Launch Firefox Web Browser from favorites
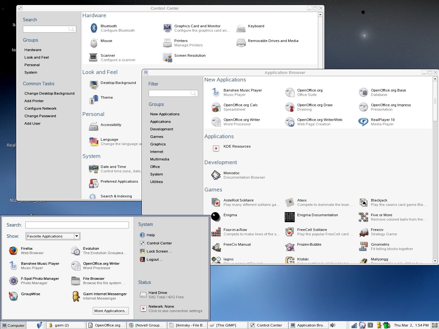The height and width of the screenshot is (329, 439). (13, 251)
